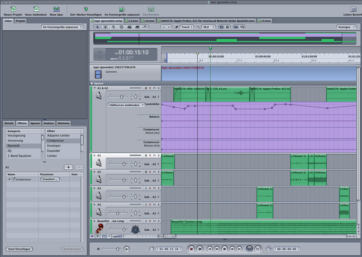Click the Neues Projekt toolbar icon
The width and height of the screenshot is (362, 257).
13,9
